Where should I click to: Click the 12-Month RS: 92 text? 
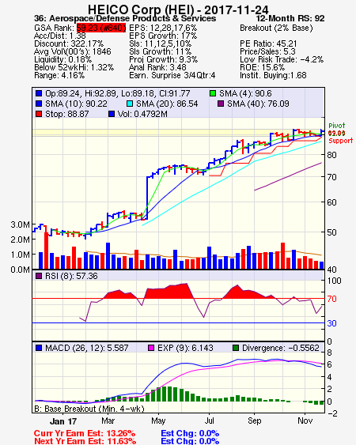[x=290, y=18]
